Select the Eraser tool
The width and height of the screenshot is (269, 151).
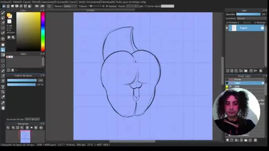click(x=3, y=18)
